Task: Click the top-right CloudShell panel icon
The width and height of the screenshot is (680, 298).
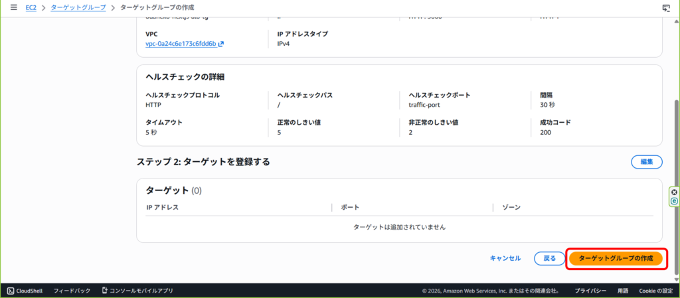Action: click(x=665, y=8)
